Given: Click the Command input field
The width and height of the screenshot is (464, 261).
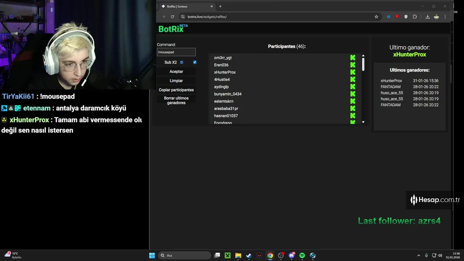Looking at the screenshot, I should [176, 52].
